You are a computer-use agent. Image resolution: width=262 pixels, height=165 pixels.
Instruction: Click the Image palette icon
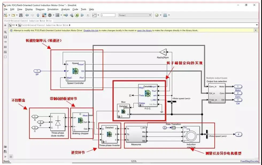click(x=5, y=52)
